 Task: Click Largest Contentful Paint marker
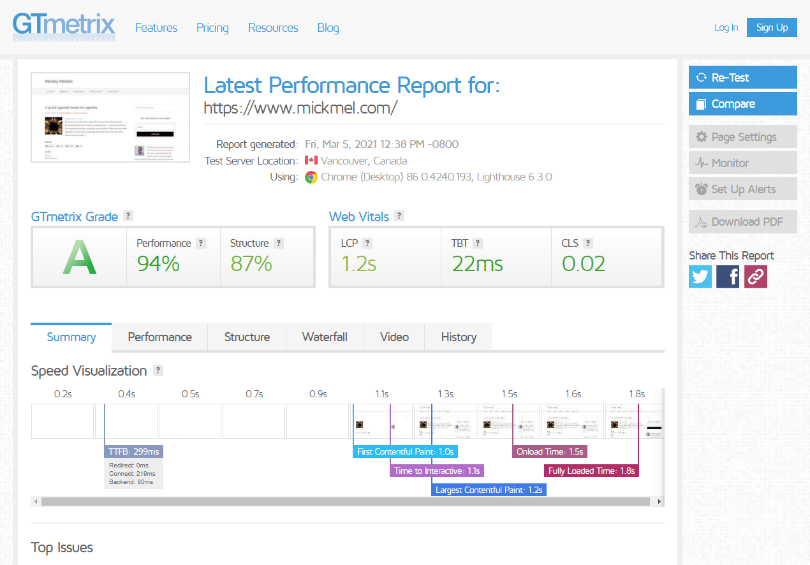pyautogui.click(x=489, y=490)
